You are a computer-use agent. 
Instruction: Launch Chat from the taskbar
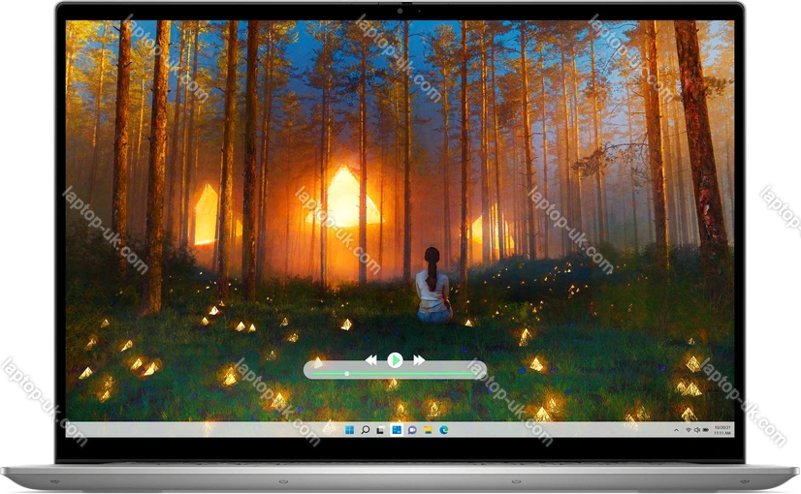(x=412, y=429)
